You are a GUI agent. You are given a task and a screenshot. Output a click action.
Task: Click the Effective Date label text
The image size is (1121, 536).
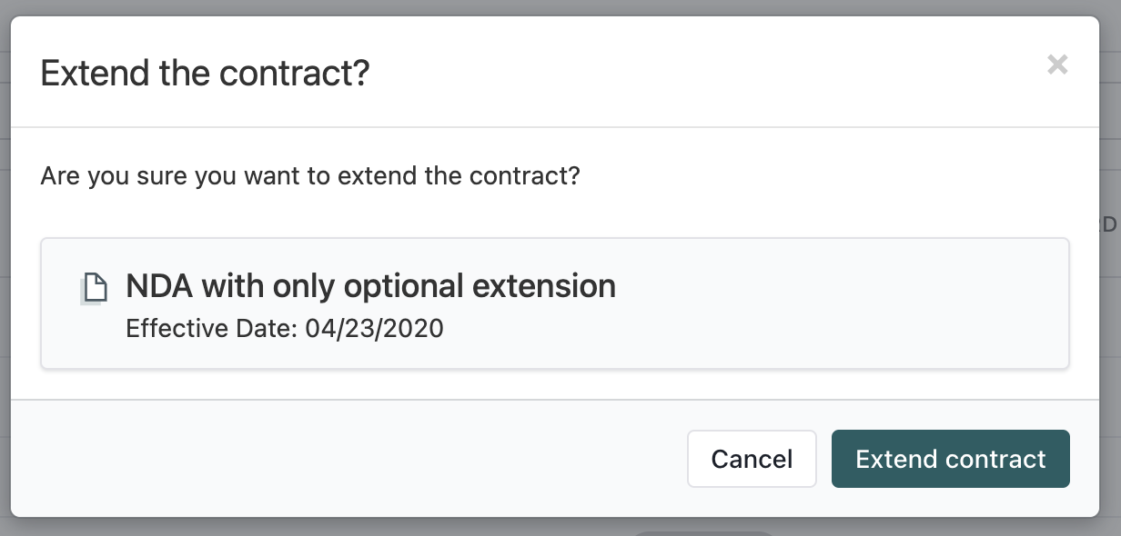pos(212,328)
